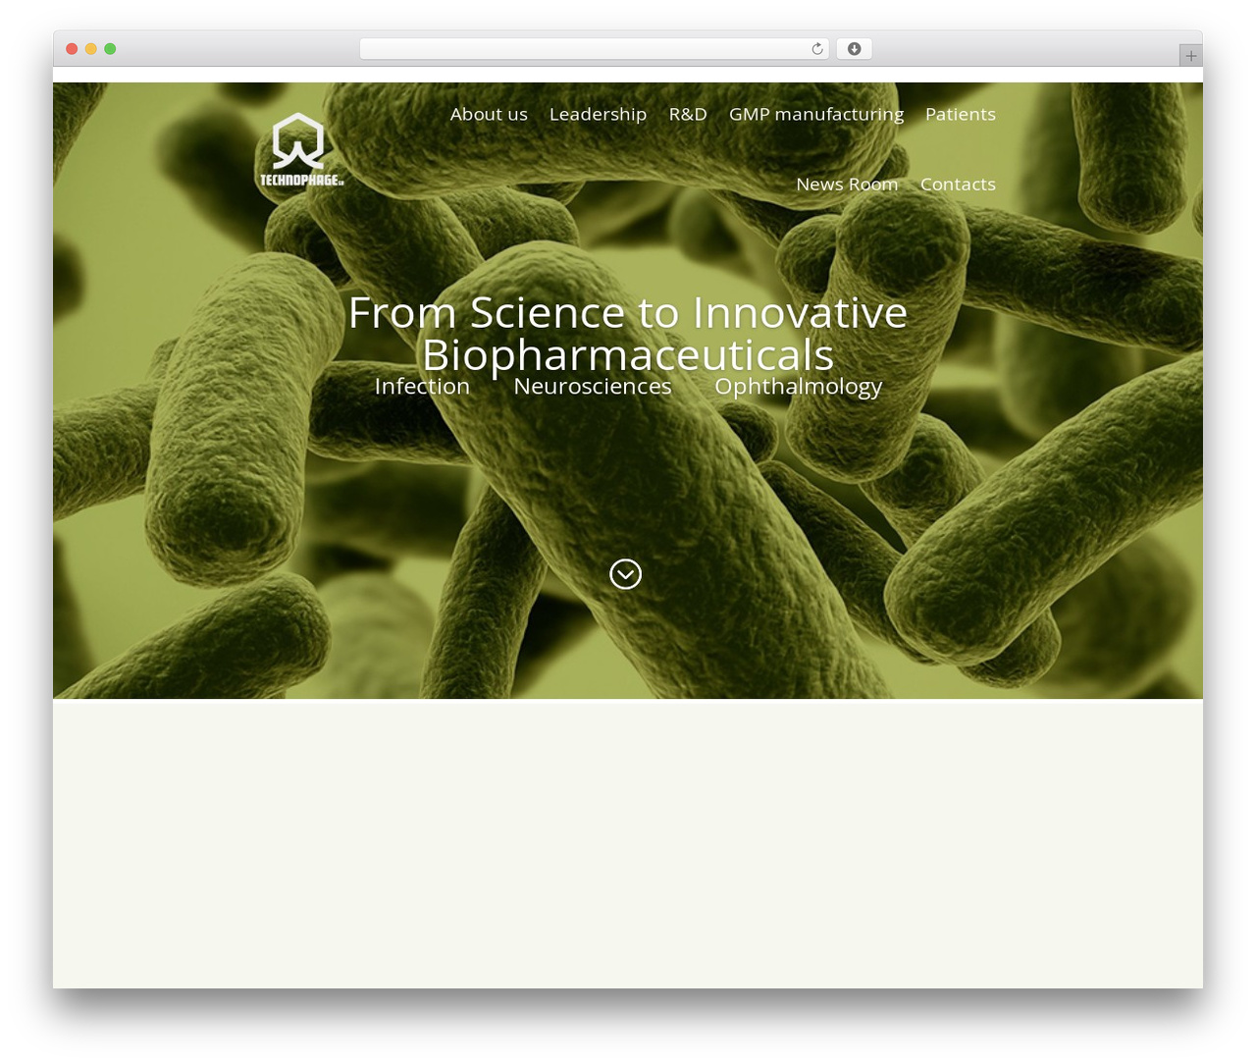Image resolution: width=1256 pixels, height=1064 pixels.
Task: Click the 'From Science to Innovative Biopharmaceuticals' headline
Action: 628,334
